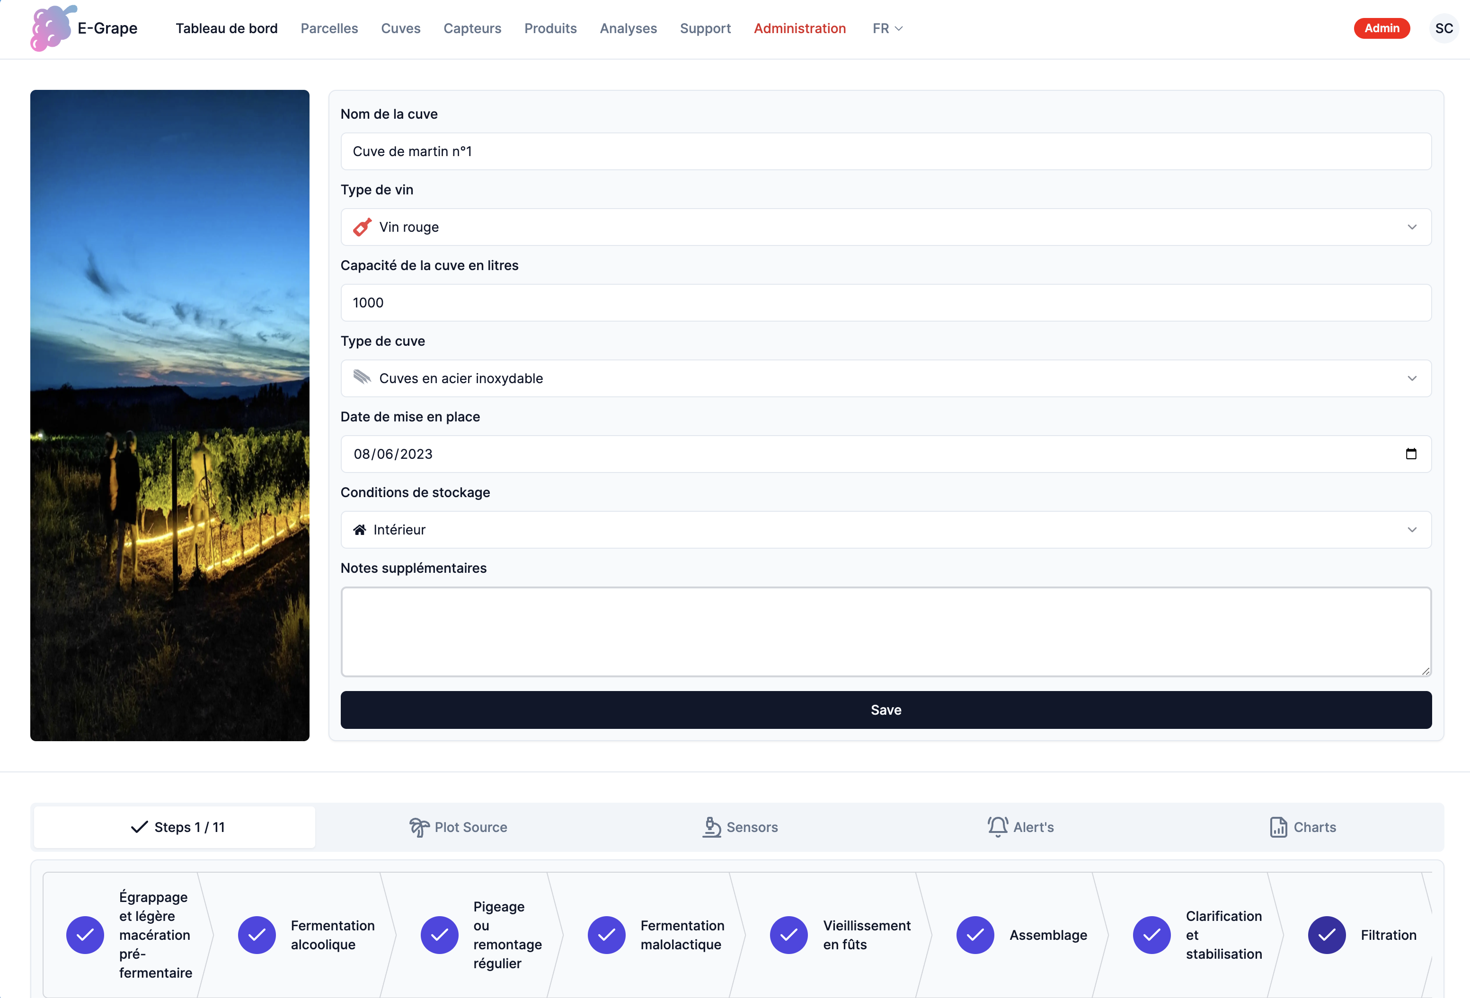The width and height of the screenshot is (1470, 998).
Task: Select the Fermentation alcoolique step label
Action: click(333, 935)
